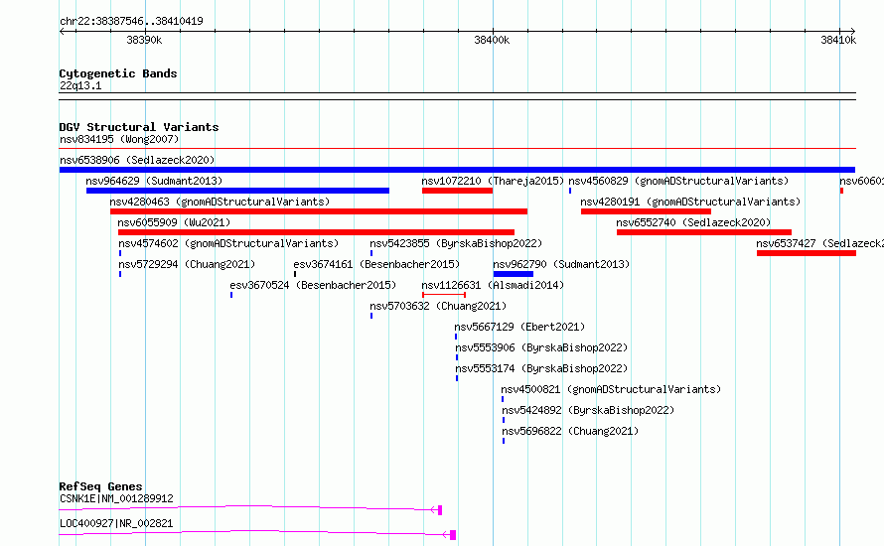Select nsv6055909 (Wu2021) variant label
Image resolution: width=884 pixels, height=546 pixels.
click(174, 222)
